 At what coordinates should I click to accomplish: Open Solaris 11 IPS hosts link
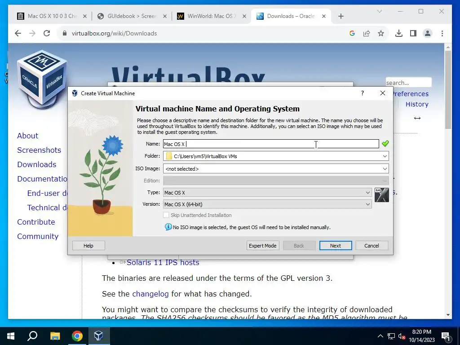click(x=163, y=262)
